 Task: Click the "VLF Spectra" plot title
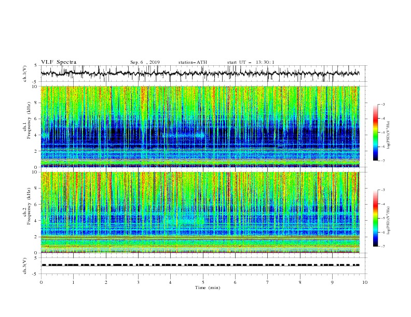click(x=59, y=62)
